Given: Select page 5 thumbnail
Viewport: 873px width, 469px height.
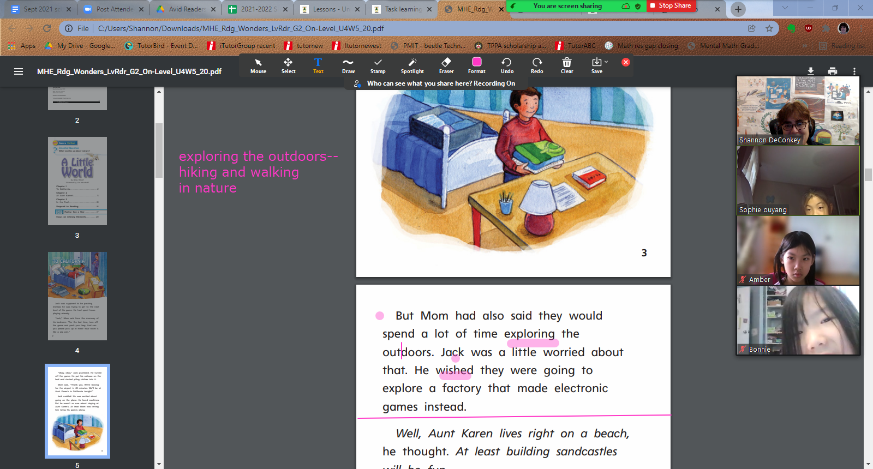Looking at the screenshot, I should (77, 411).
